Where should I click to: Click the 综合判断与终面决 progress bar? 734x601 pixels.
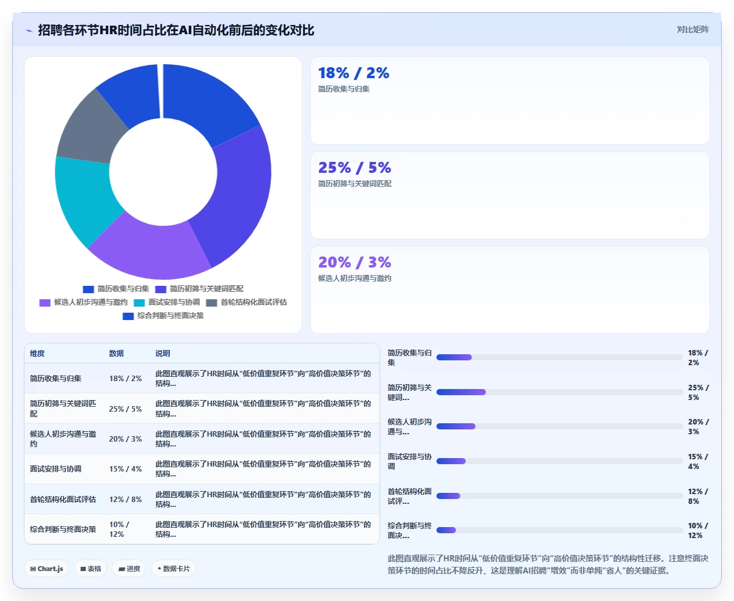tap(559, 530)
